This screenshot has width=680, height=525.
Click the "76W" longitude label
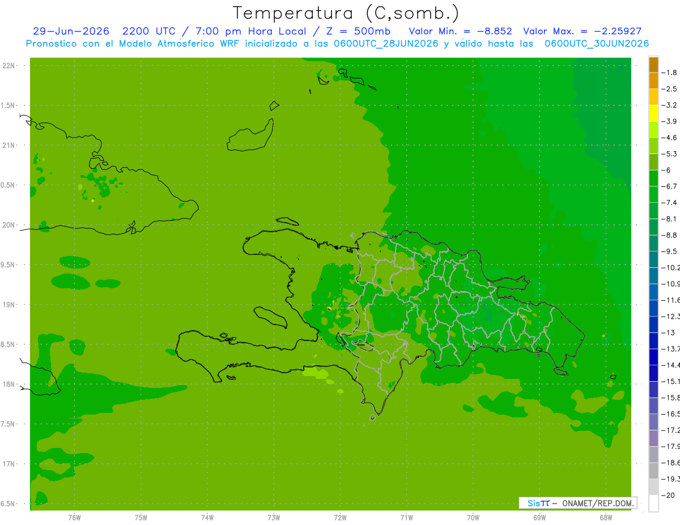74,518
